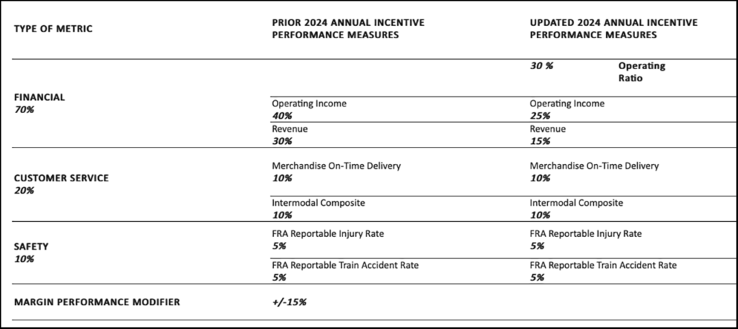The height and width of the screenshot is (329, 738).
Task: Click the CUSTOMER SERVICE row label
Action: click(x=60, y=177)
